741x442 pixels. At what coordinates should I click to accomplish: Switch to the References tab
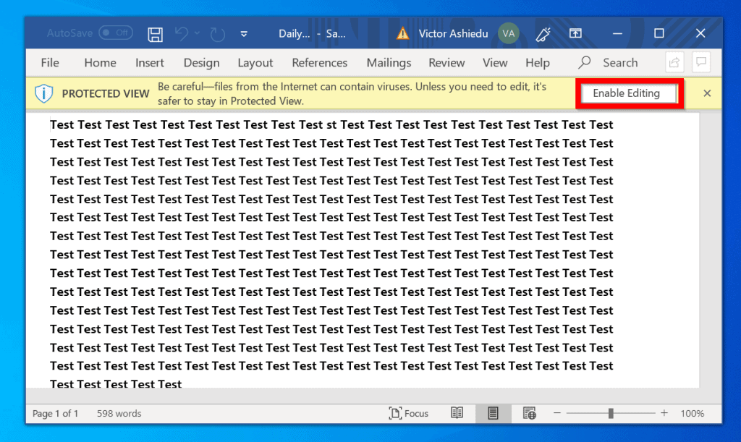[319, 63]
